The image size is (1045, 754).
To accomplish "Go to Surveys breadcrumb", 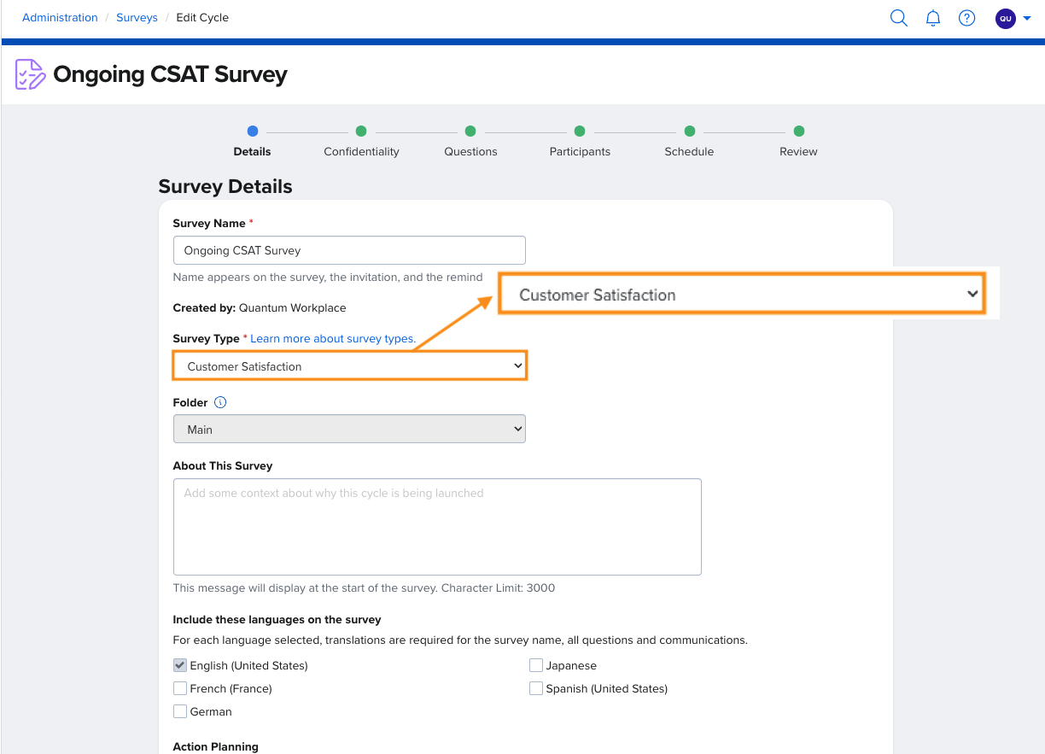I will [x=137, y=17].
